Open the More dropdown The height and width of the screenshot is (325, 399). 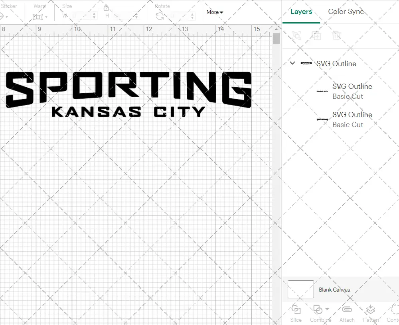pyautogui.click(x=214, y=12)
